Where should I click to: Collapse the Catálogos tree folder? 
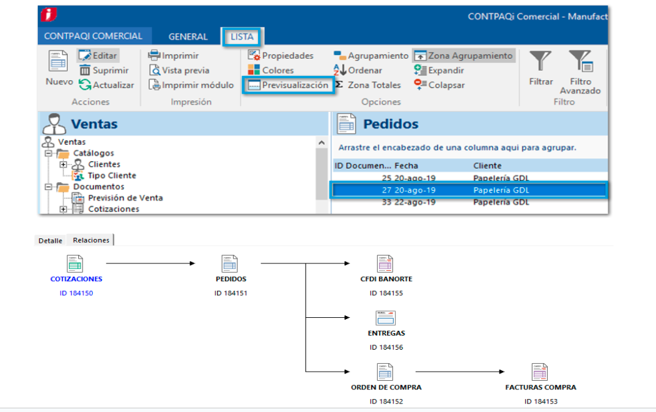pos(48,153)
